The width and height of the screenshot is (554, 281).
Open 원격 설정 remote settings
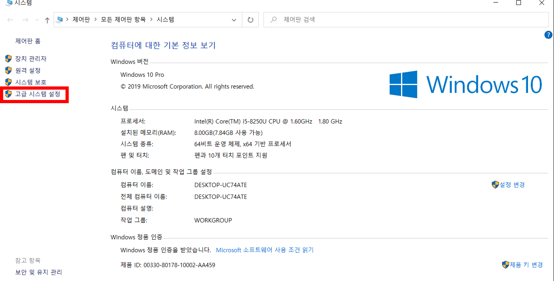coord(28,70)
